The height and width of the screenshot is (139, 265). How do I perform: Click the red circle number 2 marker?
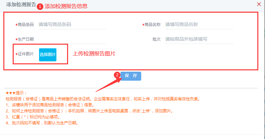(117, 75)
